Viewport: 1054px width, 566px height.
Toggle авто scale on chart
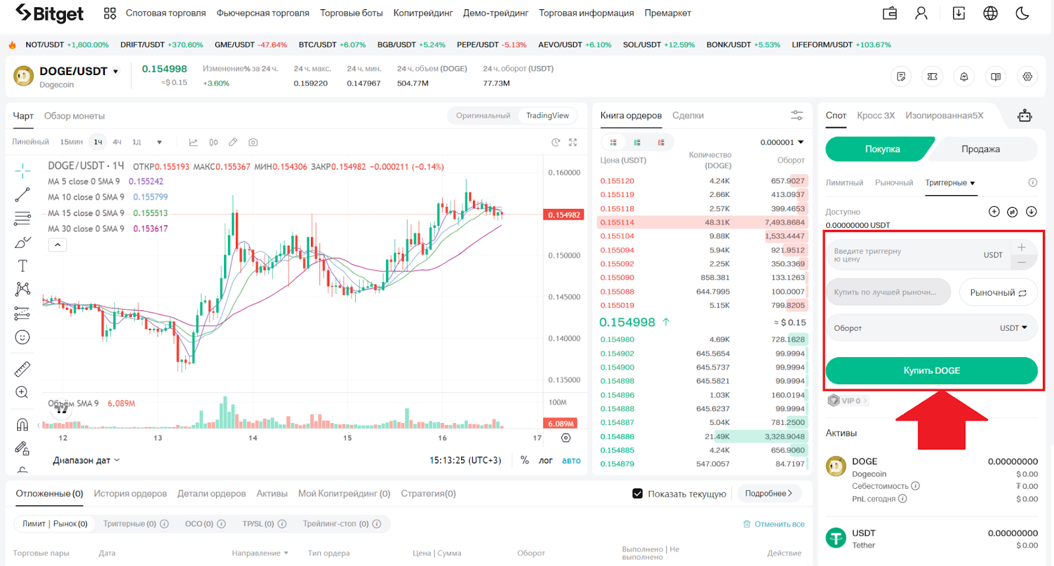pyautogui.click(x=571, y=461)
